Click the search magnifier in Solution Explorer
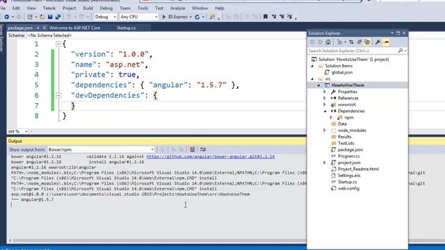445x250 pixels. point(400,51)
